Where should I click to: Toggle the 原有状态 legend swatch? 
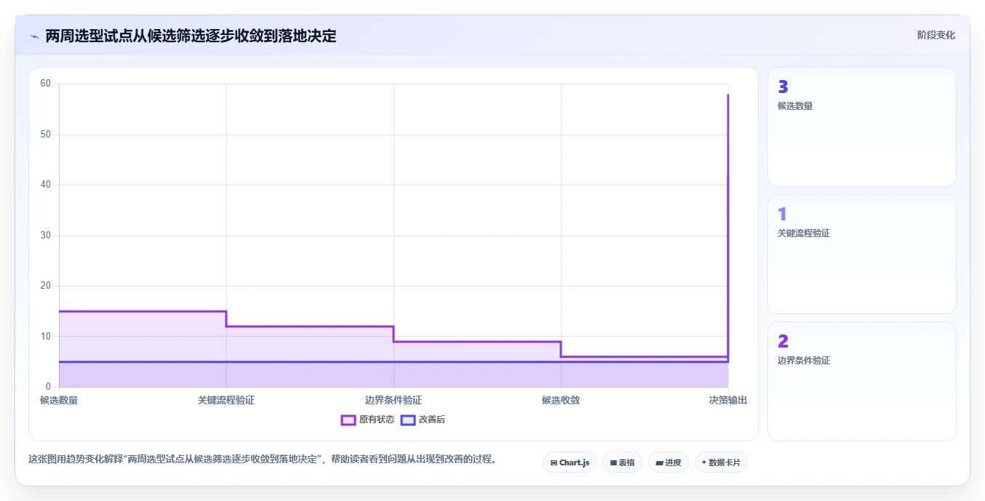tap(348, 420)
